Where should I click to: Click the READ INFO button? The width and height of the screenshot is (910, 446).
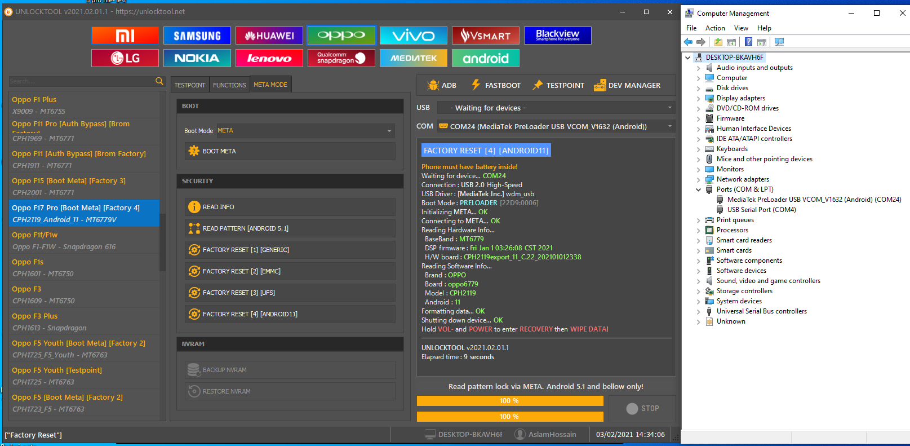tap(290, 207)
